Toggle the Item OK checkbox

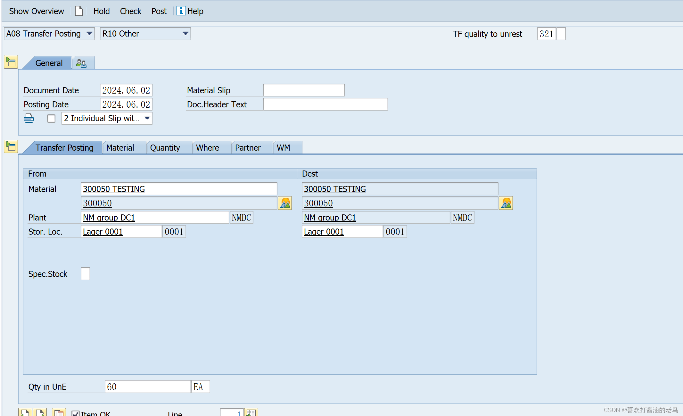pos(76,413)
